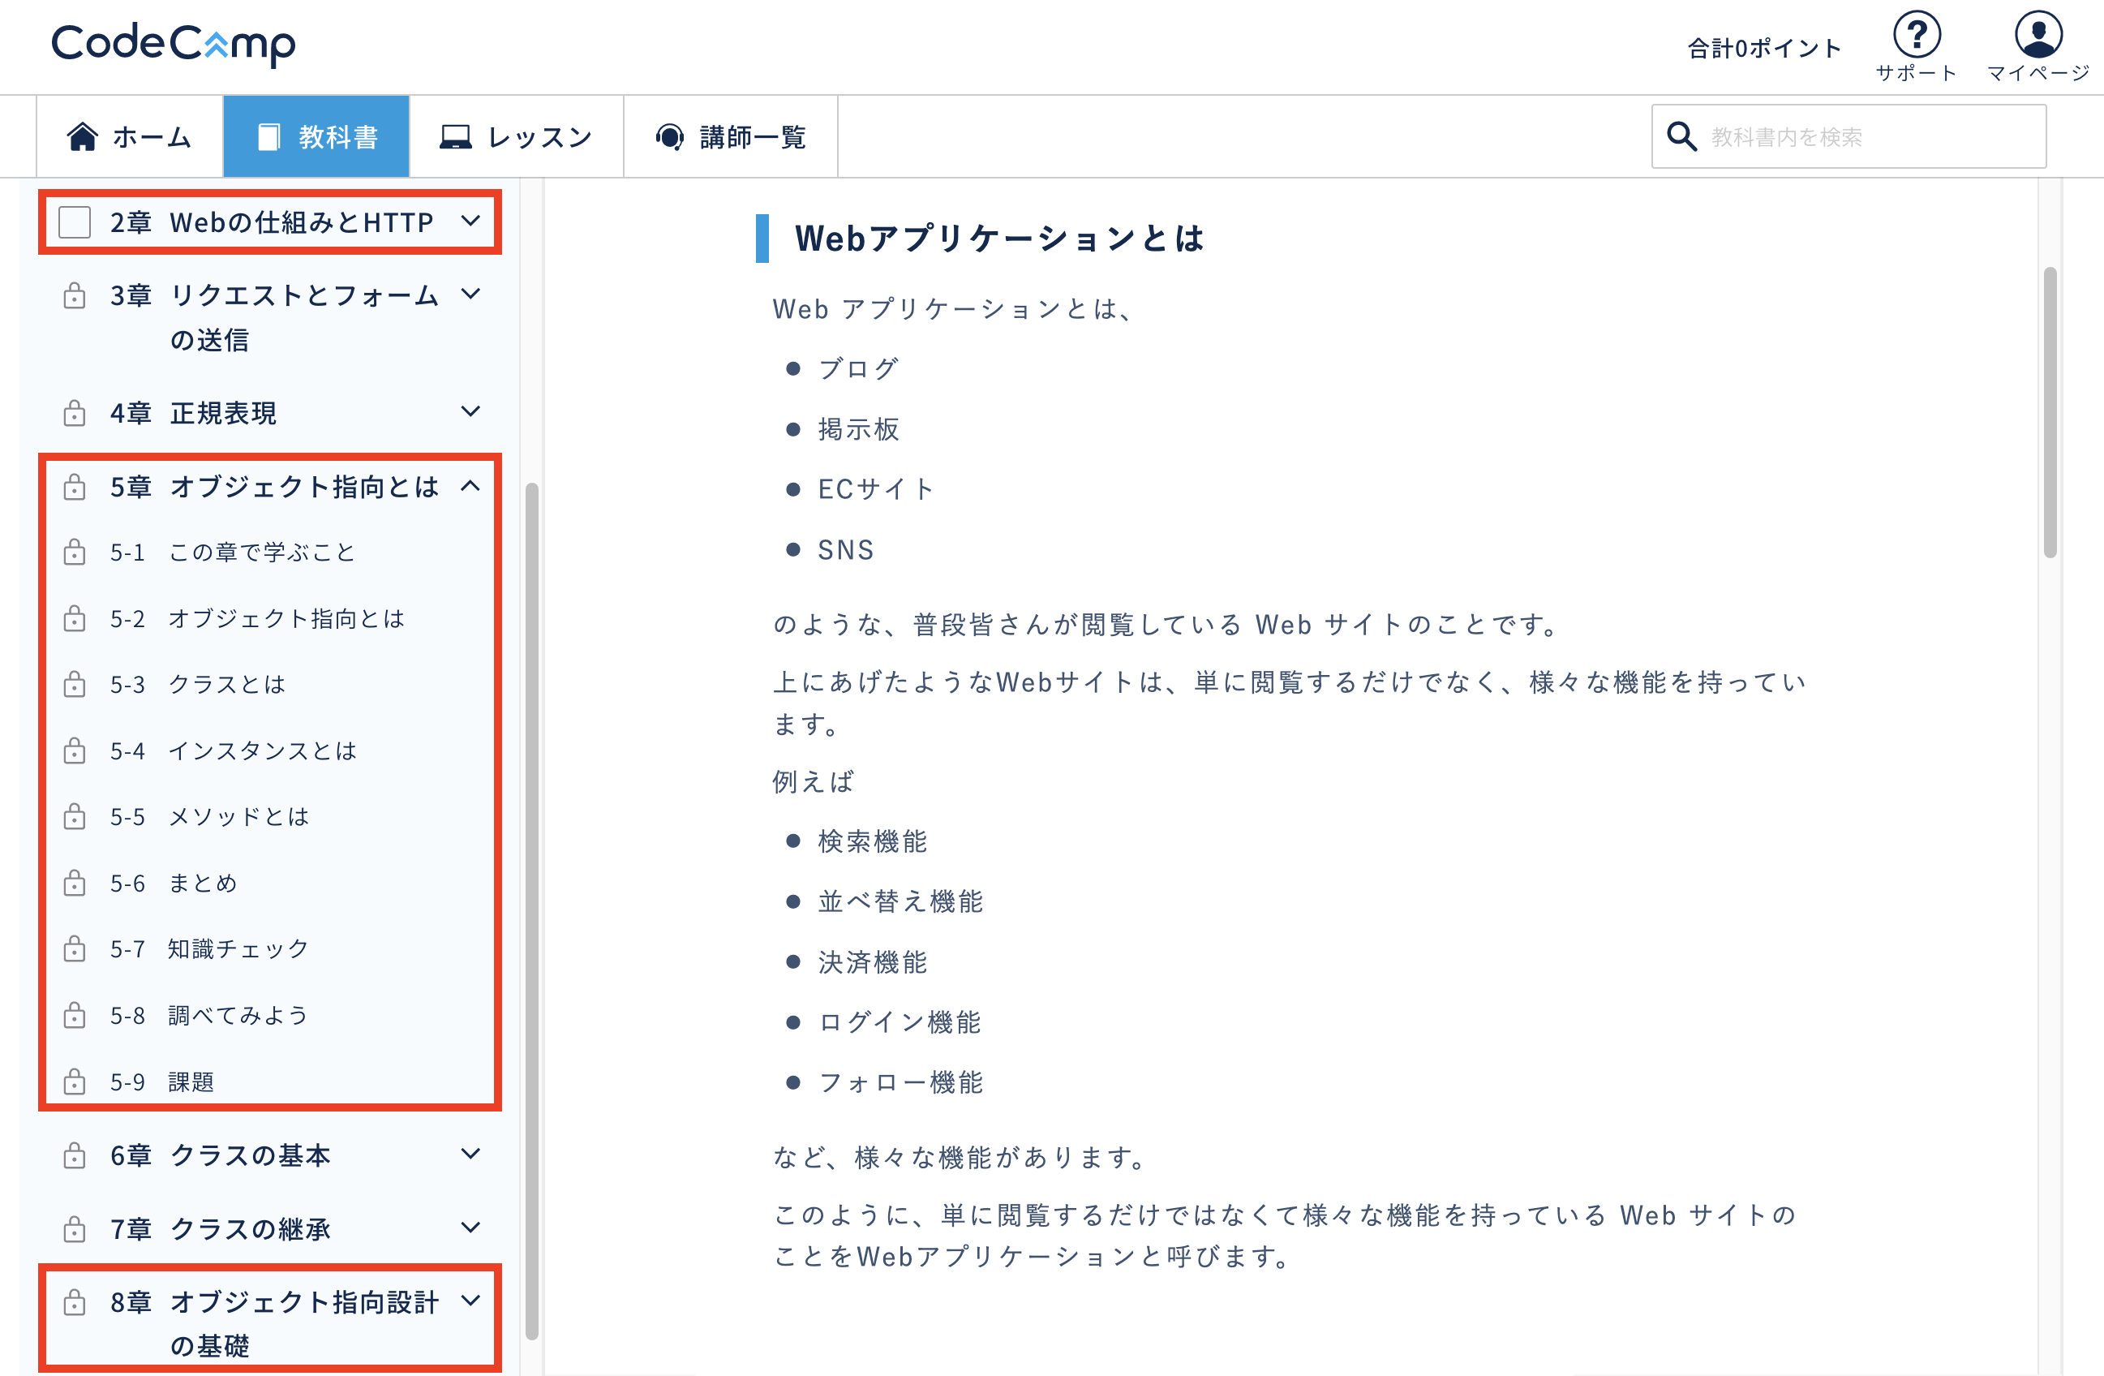Open lesson 5-7 知識チェック

point(209,949)
